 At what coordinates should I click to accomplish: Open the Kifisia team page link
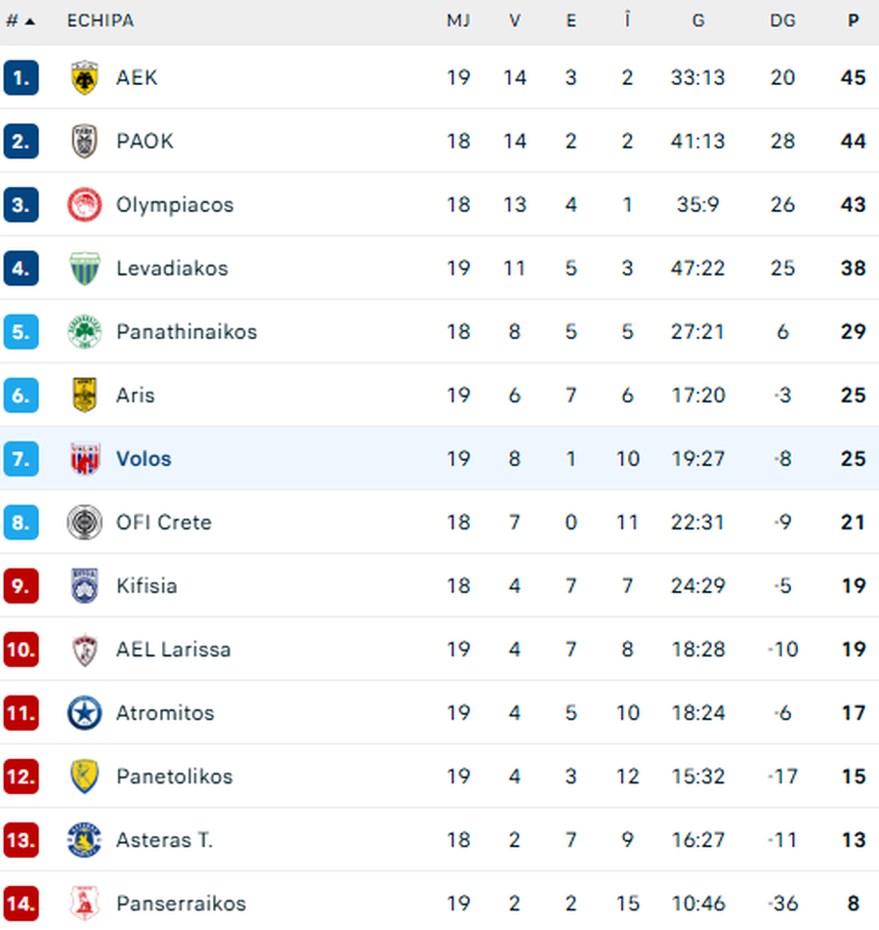pos(146,586)
